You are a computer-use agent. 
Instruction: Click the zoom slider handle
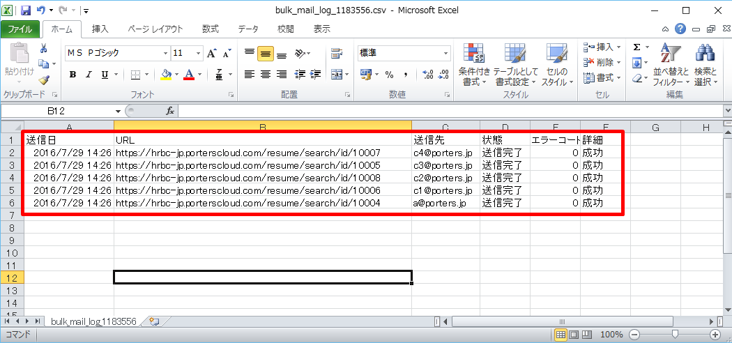(x=675, y=334)
